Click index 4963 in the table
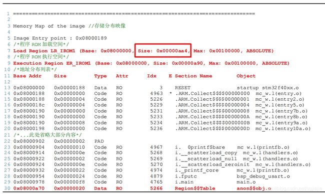This screenshot has height=194, width=325. tap(156, 93)
